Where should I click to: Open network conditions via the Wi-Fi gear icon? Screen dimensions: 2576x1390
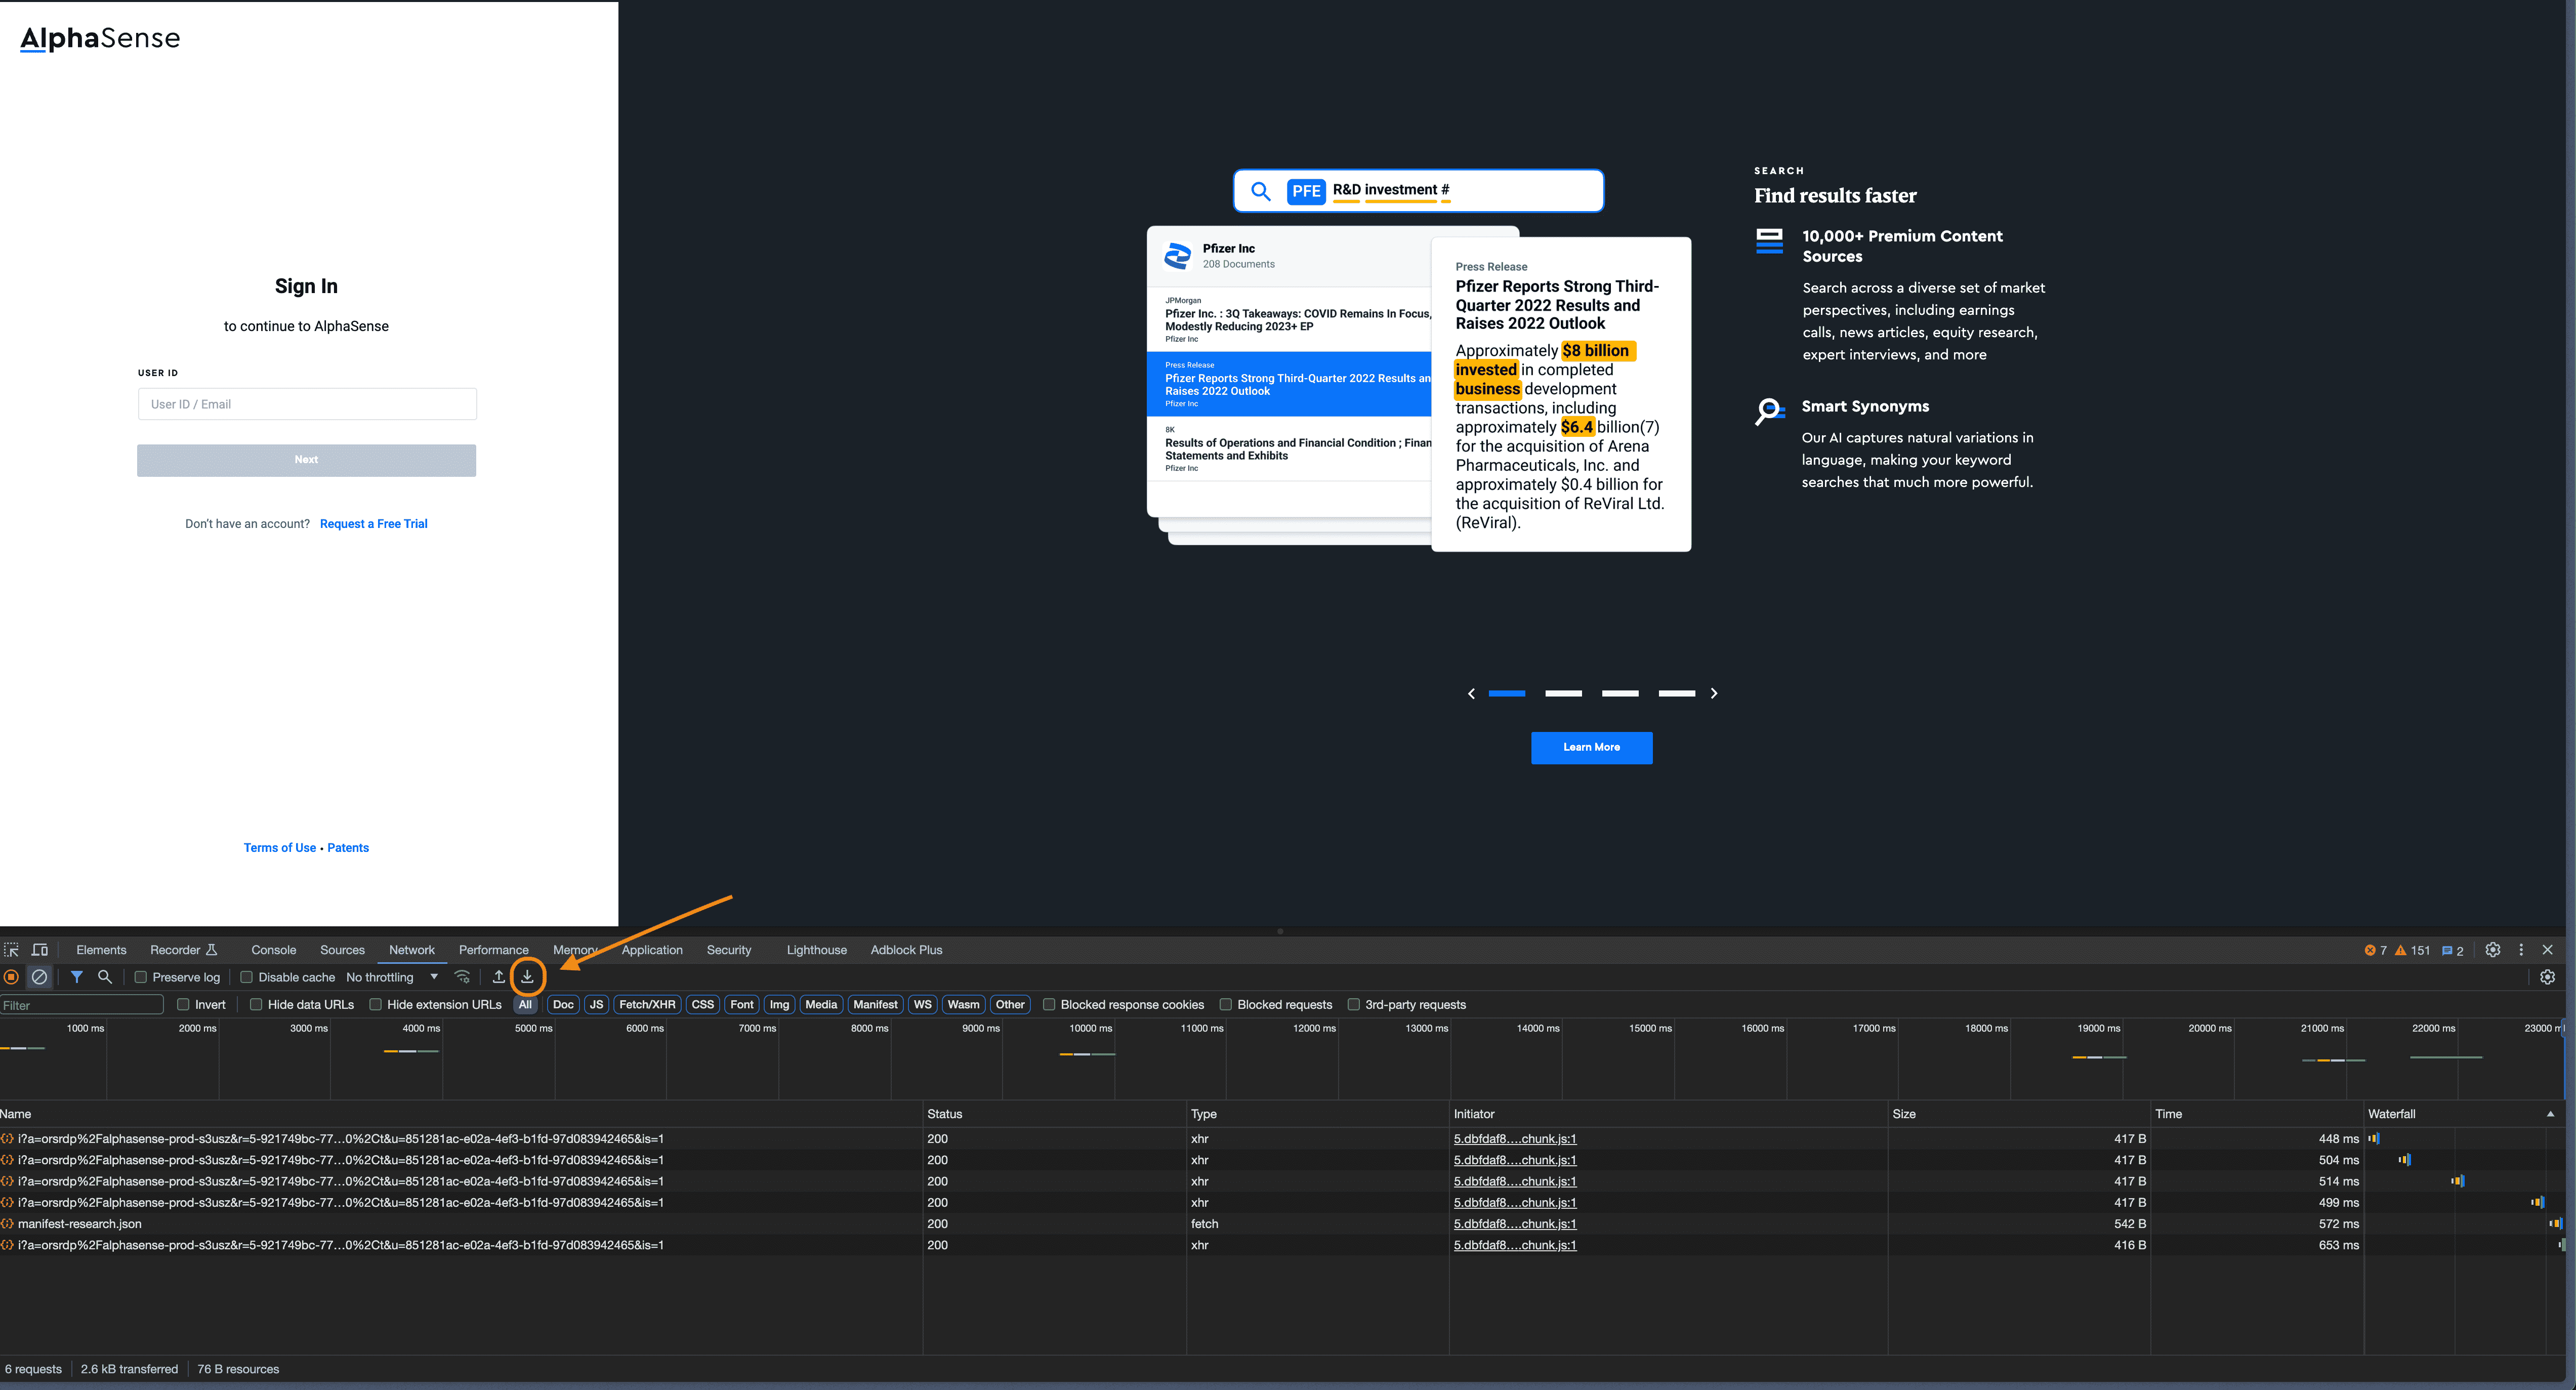[x=462, y=977]
